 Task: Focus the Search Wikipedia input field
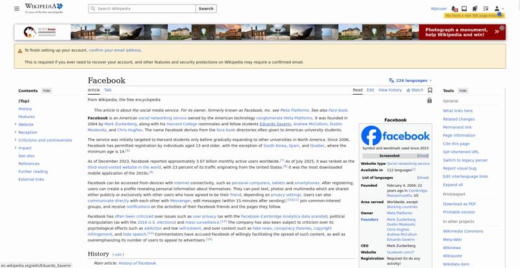tap(142, 8)
